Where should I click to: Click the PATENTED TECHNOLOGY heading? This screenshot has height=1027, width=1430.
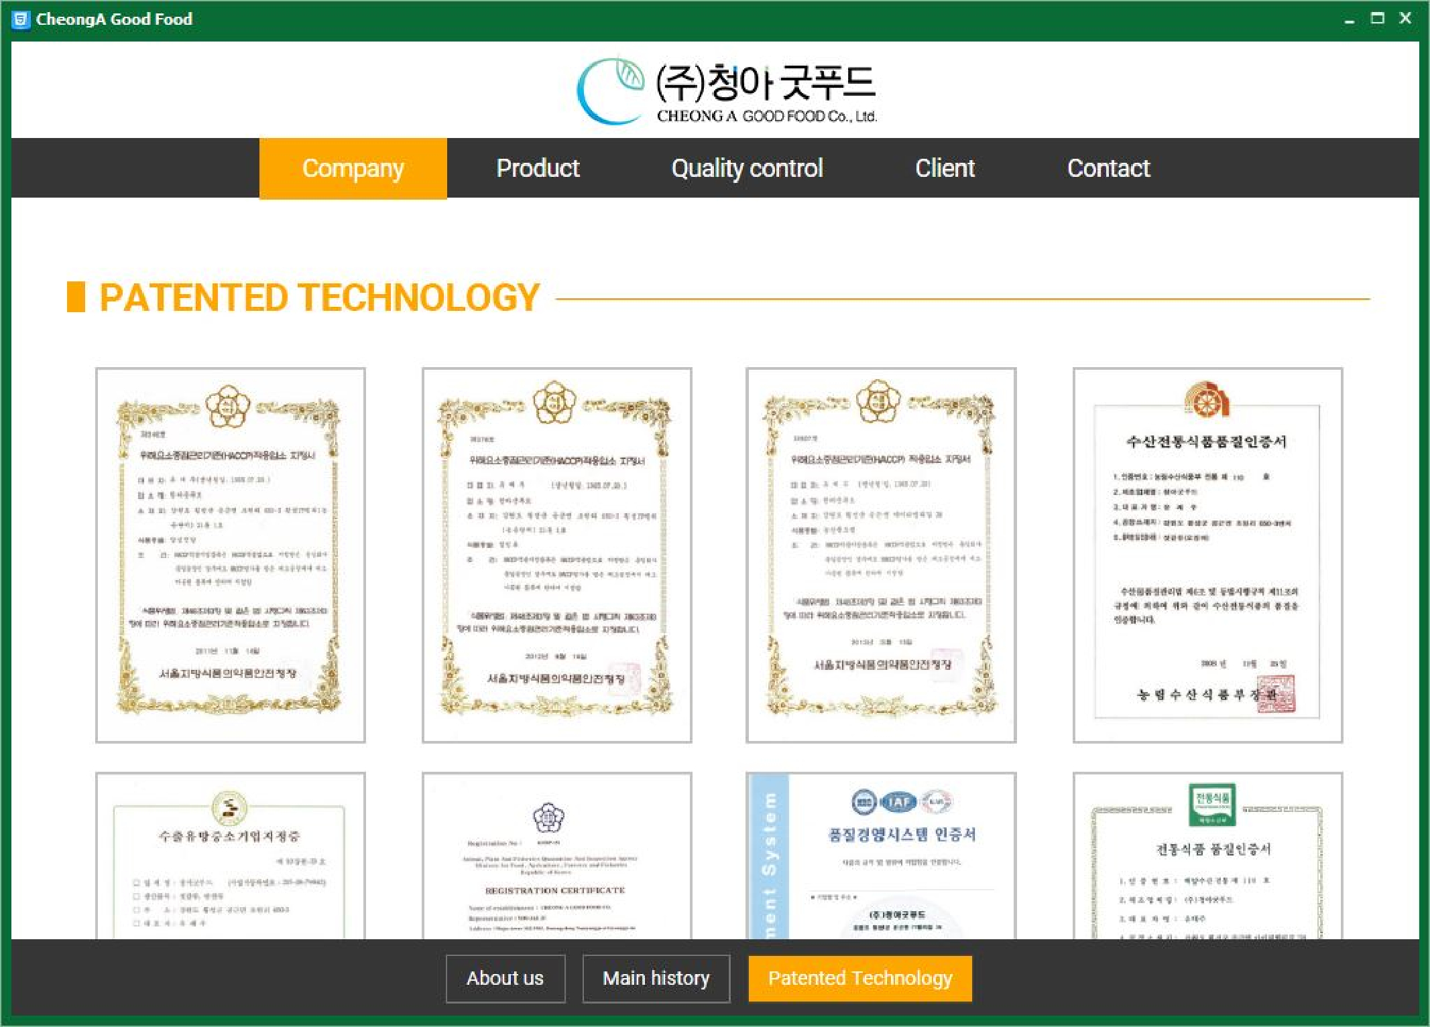pos(319,297)
